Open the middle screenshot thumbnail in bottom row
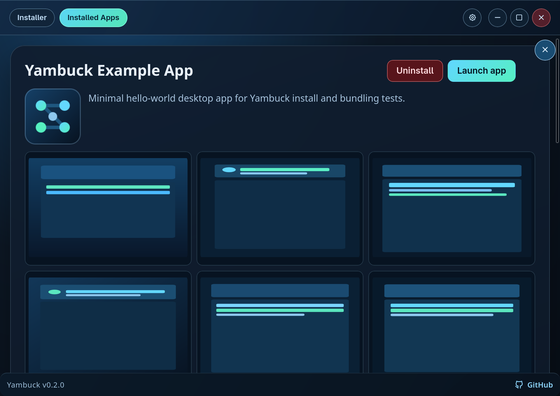The width and height of the screenshot is (560, 396). pos(280,322)
